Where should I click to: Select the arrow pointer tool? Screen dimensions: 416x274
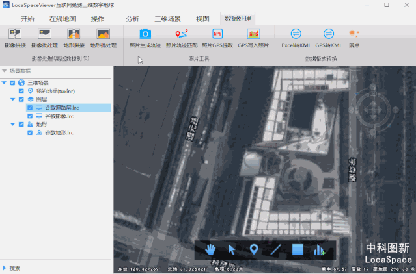(x=232, y=250)
